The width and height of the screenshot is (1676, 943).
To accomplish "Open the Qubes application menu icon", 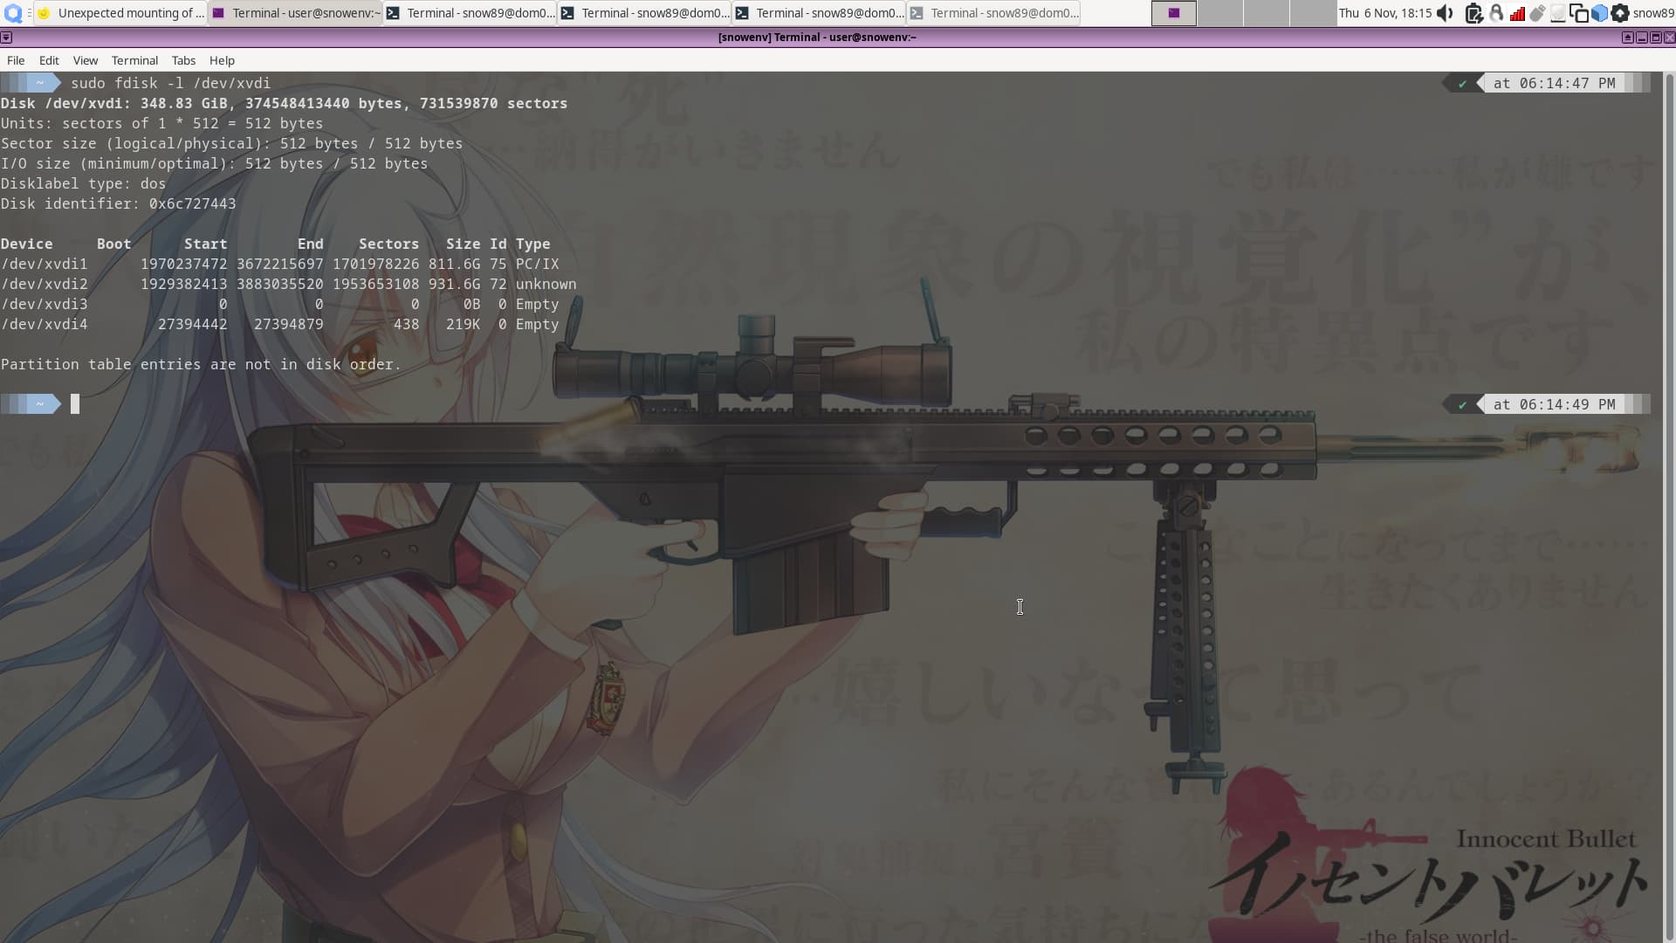I will tap(12, 13).
